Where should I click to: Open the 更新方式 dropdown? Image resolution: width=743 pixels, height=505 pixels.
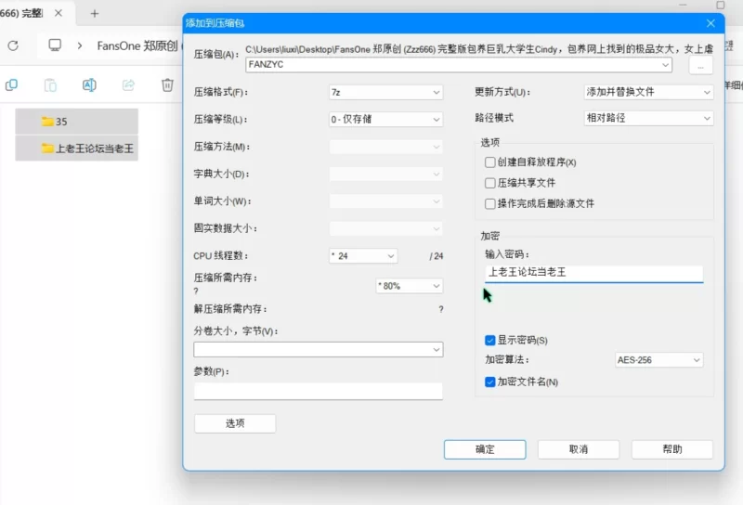[x=648, y=92]
